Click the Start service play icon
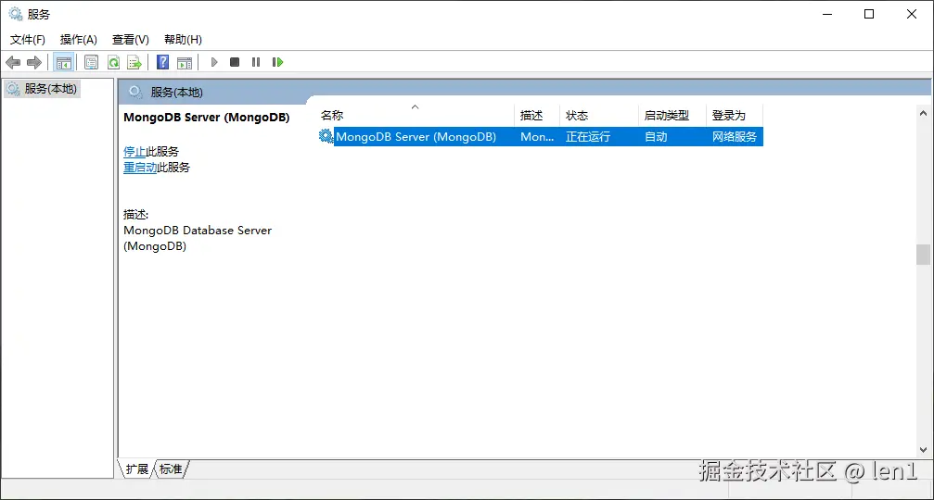Screen dimensions: 934x500 pyautogui.click(x=214, y=62)
